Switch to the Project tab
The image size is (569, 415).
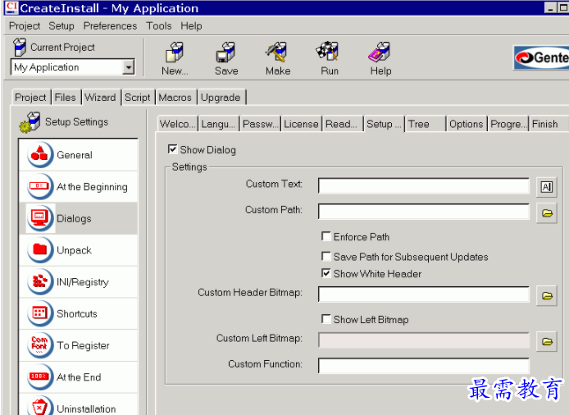(x=30, y=98)
